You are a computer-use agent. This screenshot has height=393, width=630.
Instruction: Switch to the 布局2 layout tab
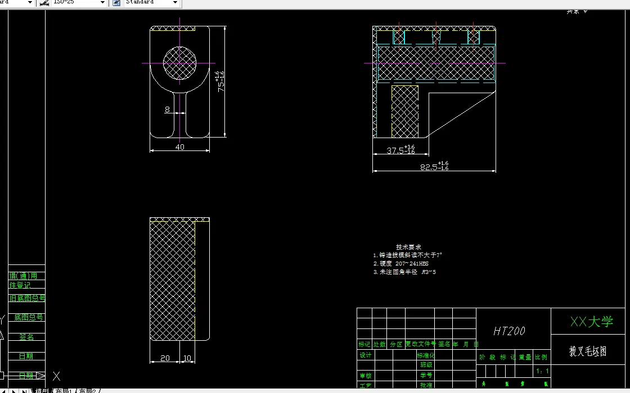click(x=88, y=391)
